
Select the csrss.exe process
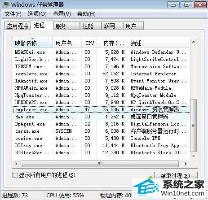pos(101,131)
